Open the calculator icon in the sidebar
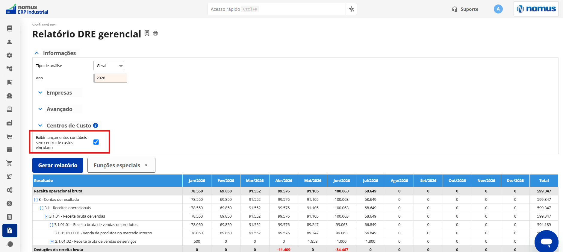 tap(10, 217)
